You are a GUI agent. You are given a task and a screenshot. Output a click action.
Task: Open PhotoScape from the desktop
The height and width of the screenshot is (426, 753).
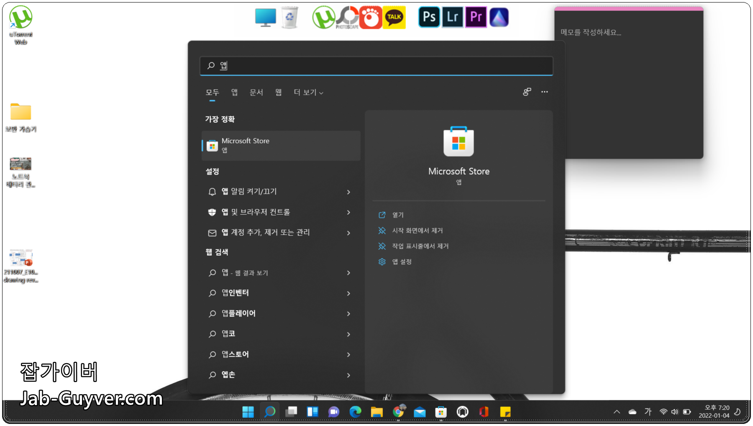347,17
